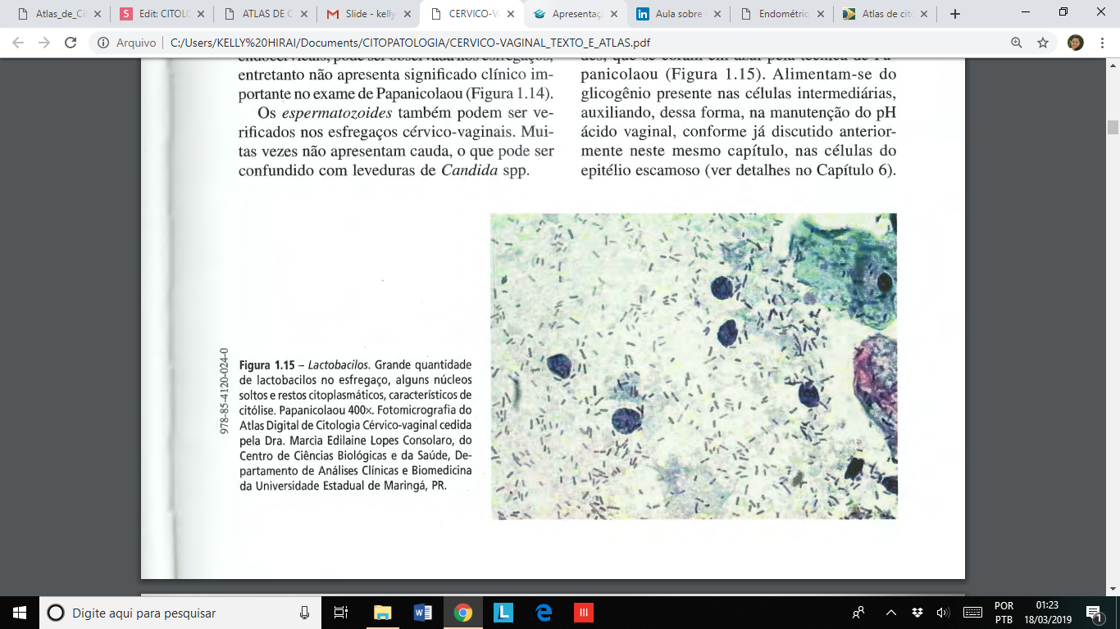The width and height of the screenshot is (1120, 629).
Task: Close the ATLAS DE C tab
Action: [304, 14]
